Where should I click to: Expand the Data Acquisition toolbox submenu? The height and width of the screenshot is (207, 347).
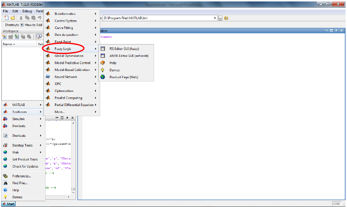(72, 35)
